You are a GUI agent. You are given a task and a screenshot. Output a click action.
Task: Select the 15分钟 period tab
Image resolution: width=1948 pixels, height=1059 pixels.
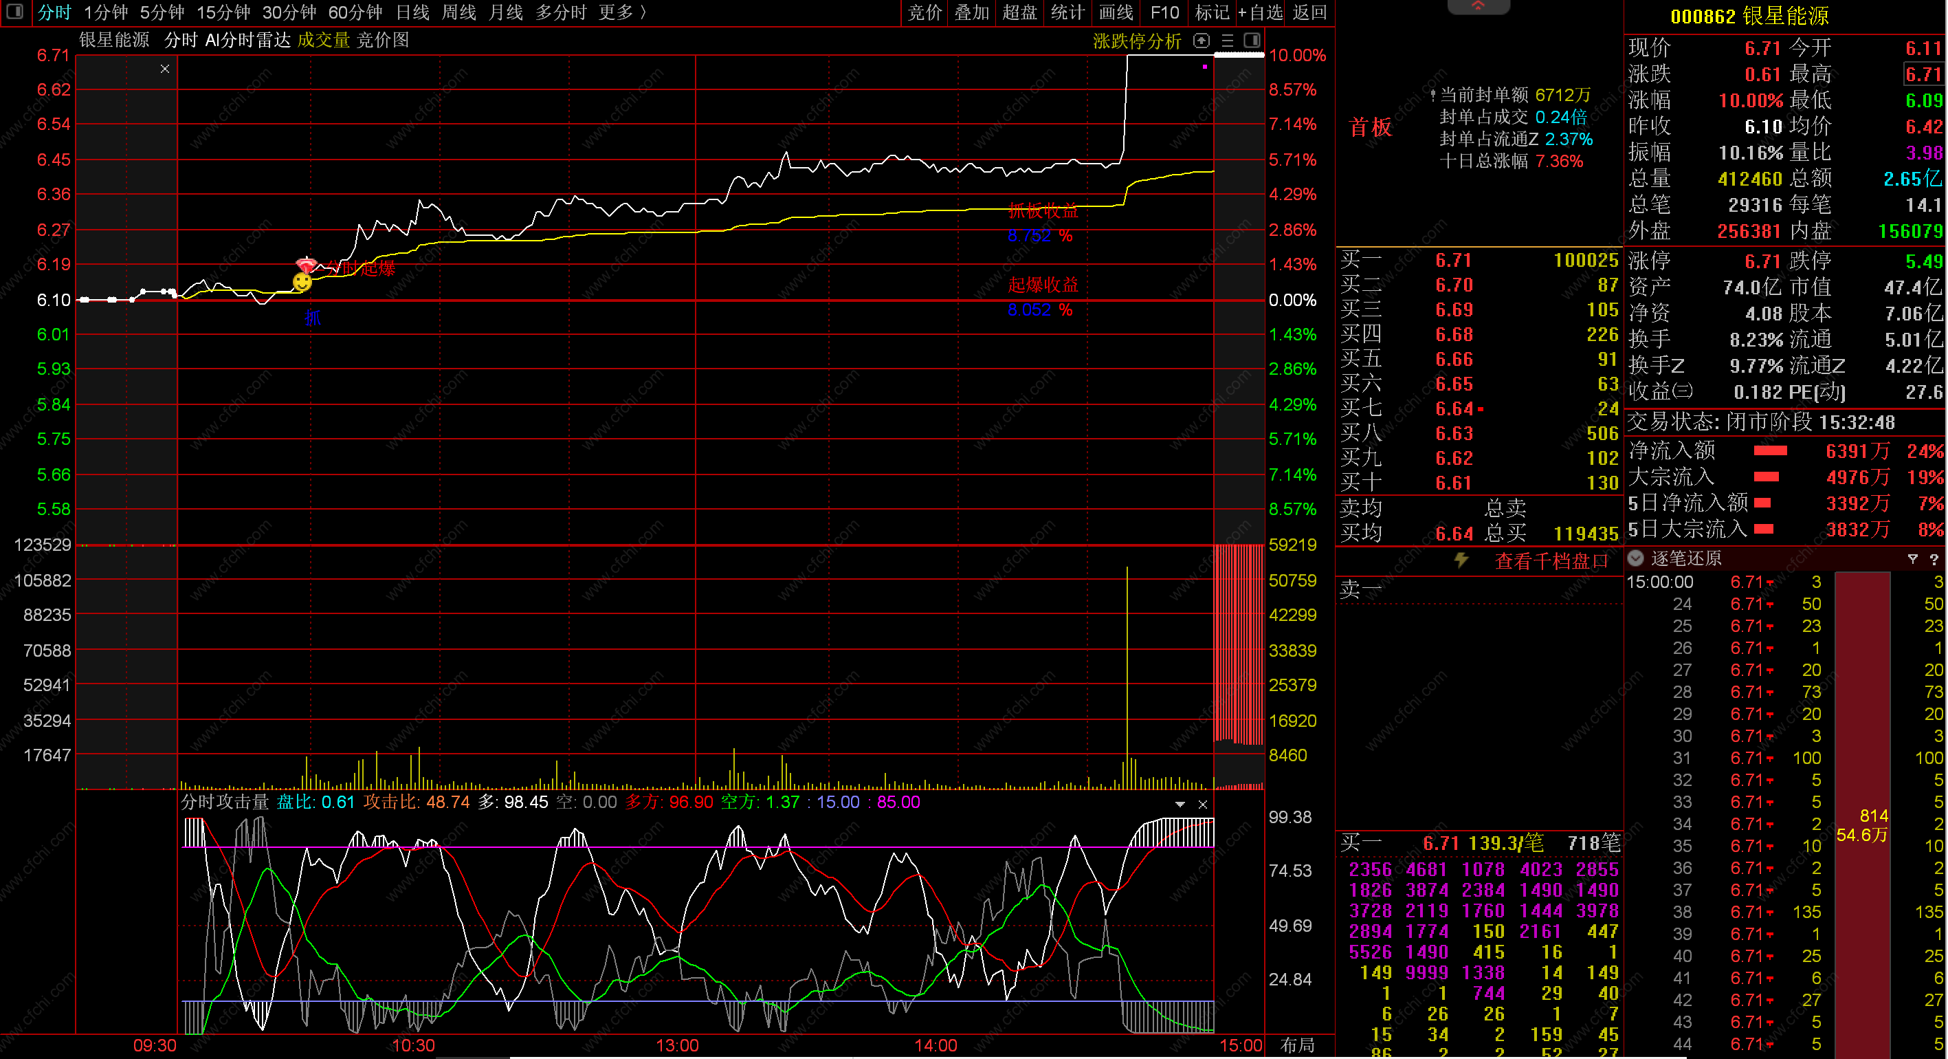[223, 12]
